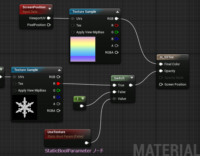Image resolution: width=200 pixels, height=156 pixels.
Task: Click Screen Position input pin on m_SSTex
Action: [161, 84]
